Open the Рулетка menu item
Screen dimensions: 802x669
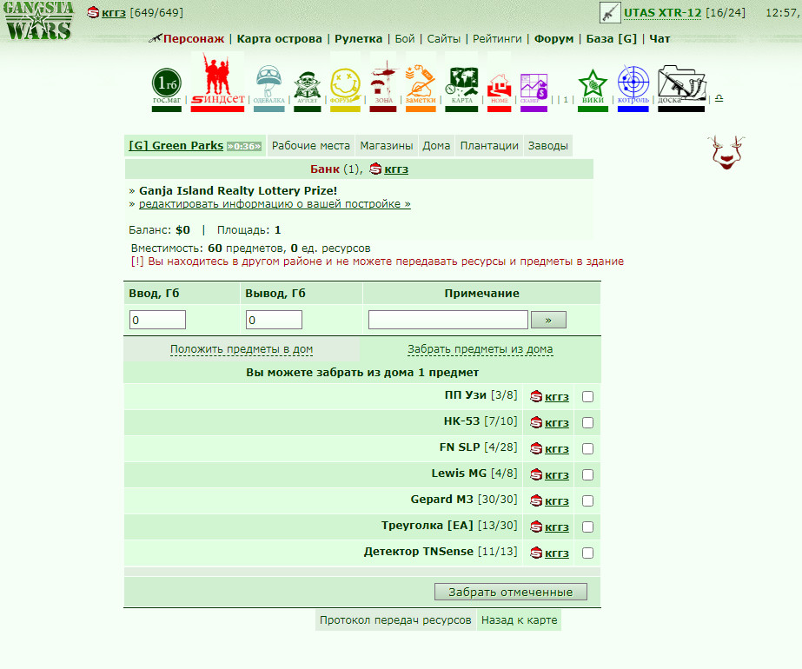tap(359, 39)
